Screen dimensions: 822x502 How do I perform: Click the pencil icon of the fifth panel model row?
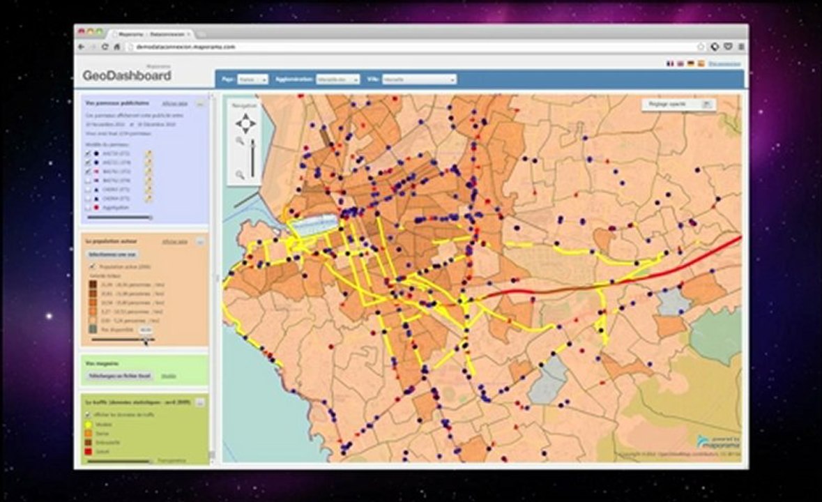149,189
